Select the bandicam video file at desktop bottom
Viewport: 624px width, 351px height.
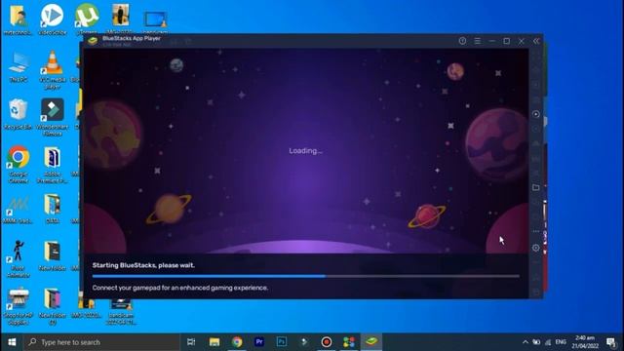(x=121, y=311)
